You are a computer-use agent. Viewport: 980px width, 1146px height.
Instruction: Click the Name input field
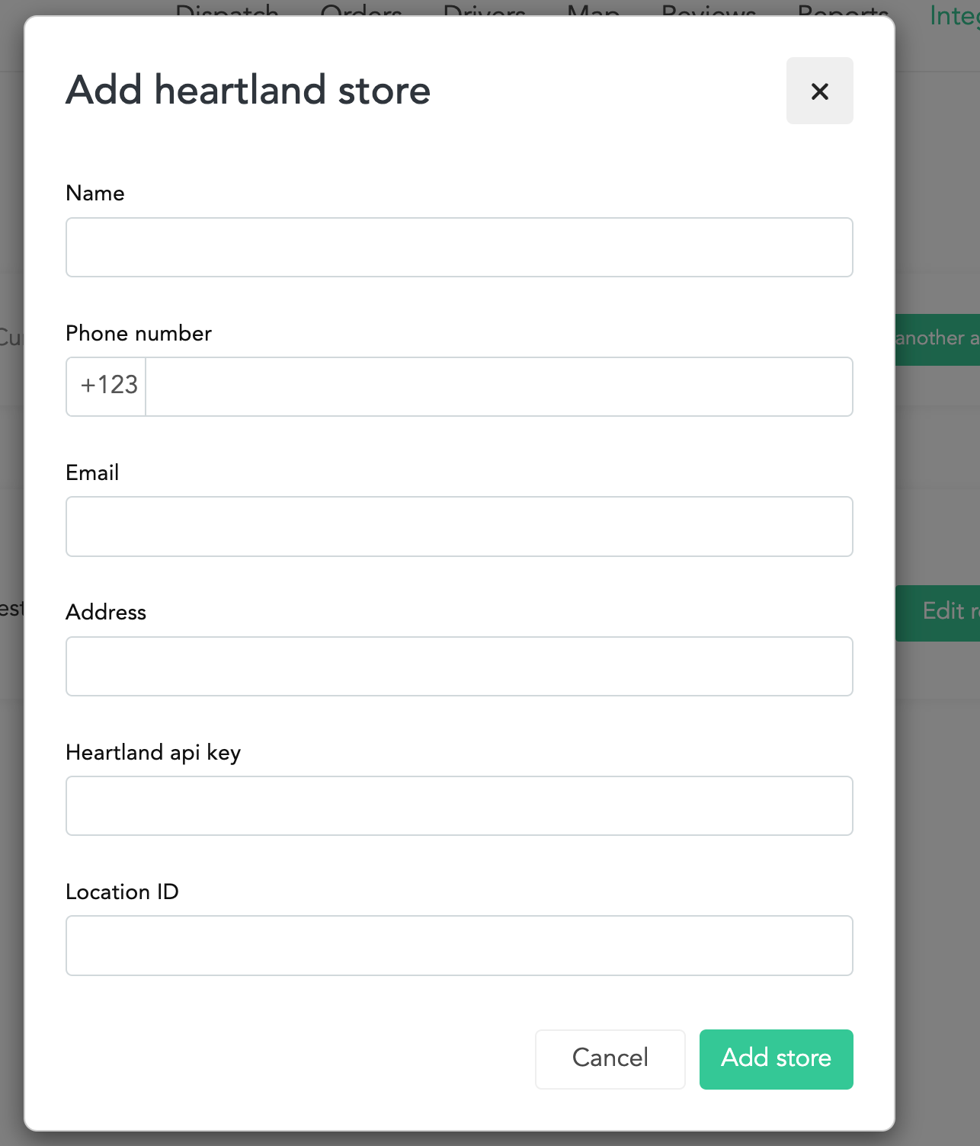click(x=460, y=248)
